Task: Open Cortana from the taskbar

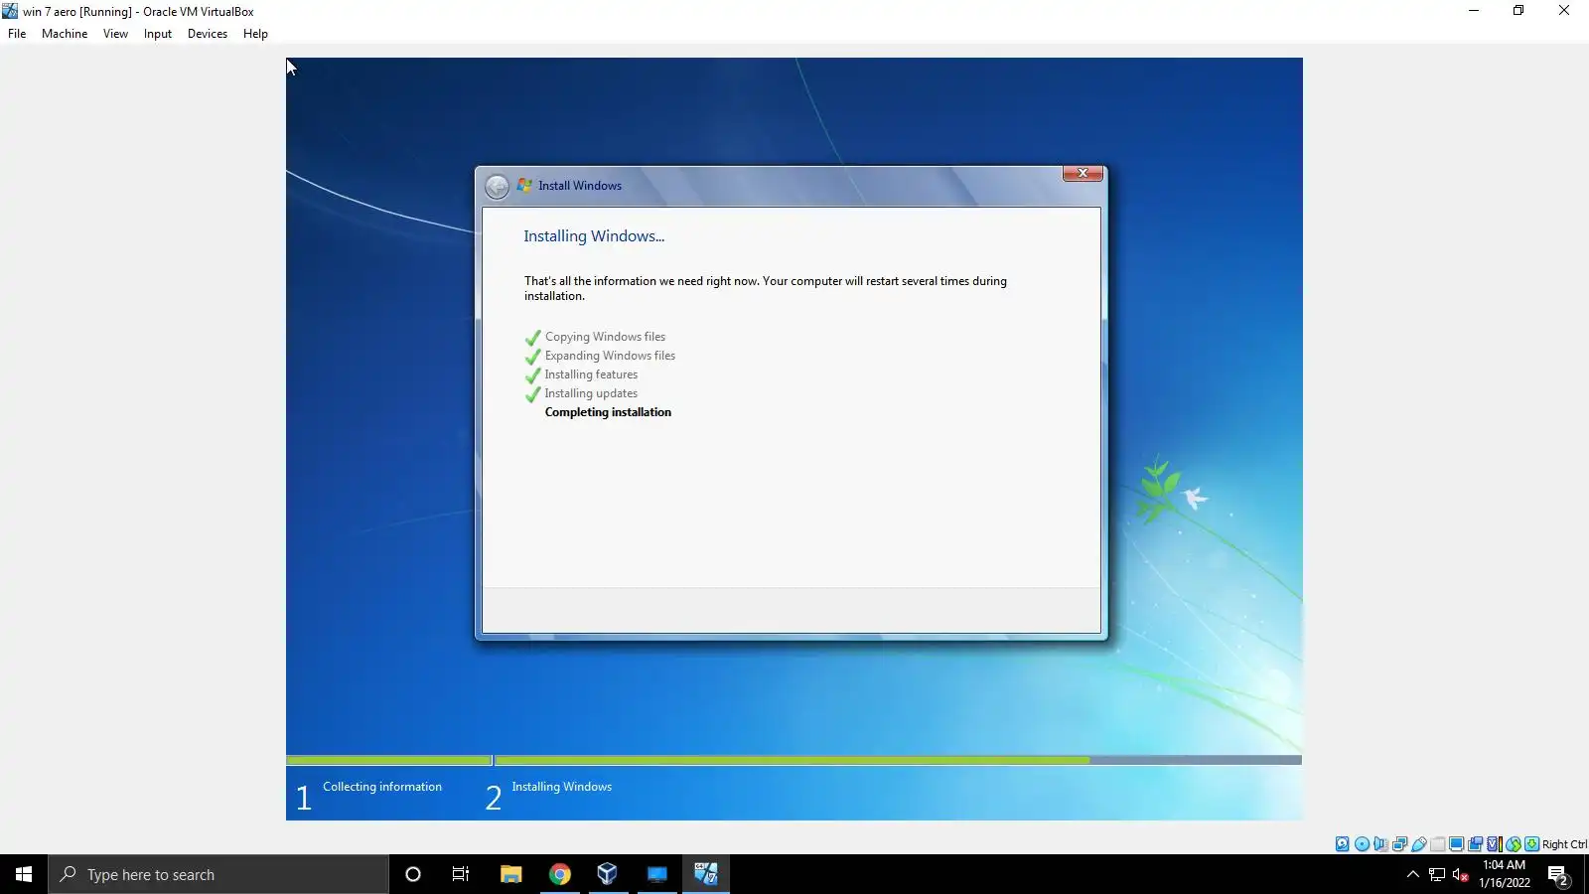Action: click(x=413, y=874)
